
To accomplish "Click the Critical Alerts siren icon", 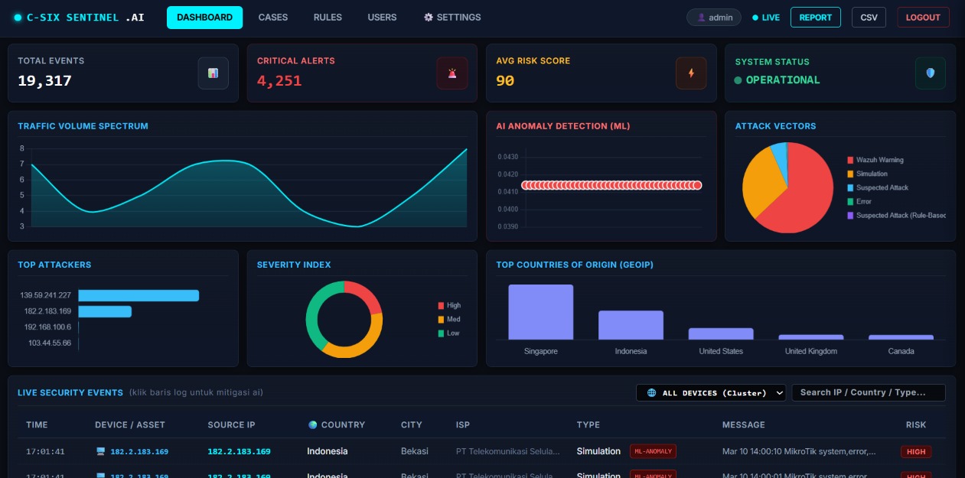I will tap(452, 73).
